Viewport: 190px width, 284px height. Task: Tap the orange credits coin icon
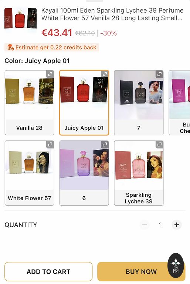(11, 47)
